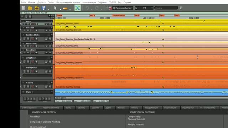Viewport: 228px width, 128px height.
Task: Solo the Vibraphone track
Action: coord(24,71)
